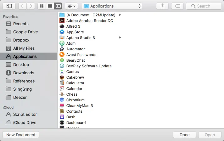Image resolution: width=224 pixels, height=141 pixels.
Task: Select the 'Chromium' file name
Action: point(76,100)
